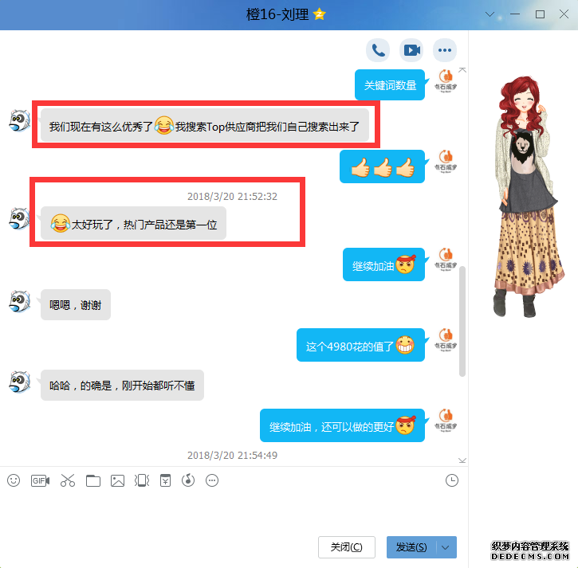Open the emoji picker smiley icon

[x=14, y=480]
